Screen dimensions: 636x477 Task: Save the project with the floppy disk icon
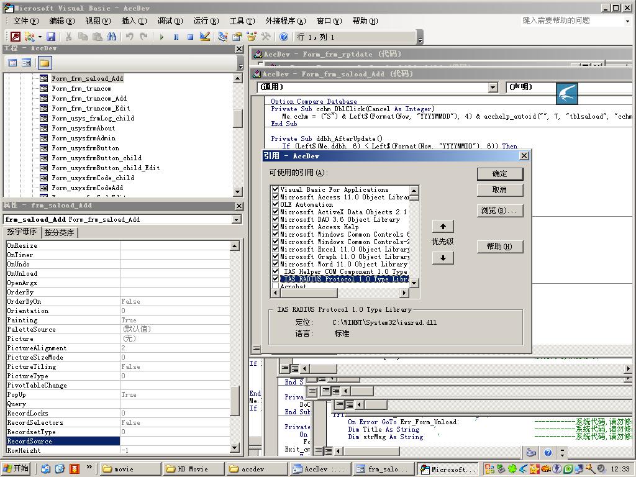tap(51, 37)
